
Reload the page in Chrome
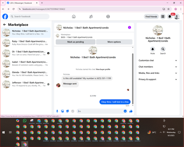[14, 9]
